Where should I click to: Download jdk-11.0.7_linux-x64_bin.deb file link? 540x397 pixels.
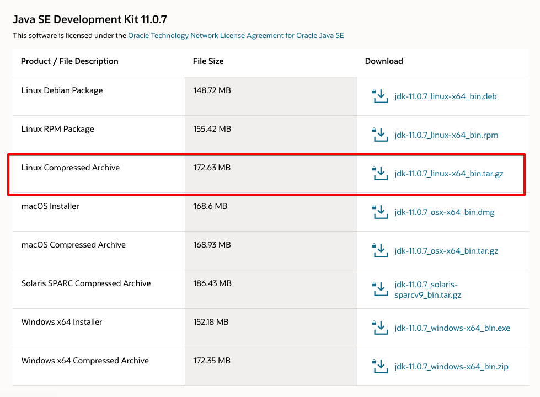coord(446,96)
